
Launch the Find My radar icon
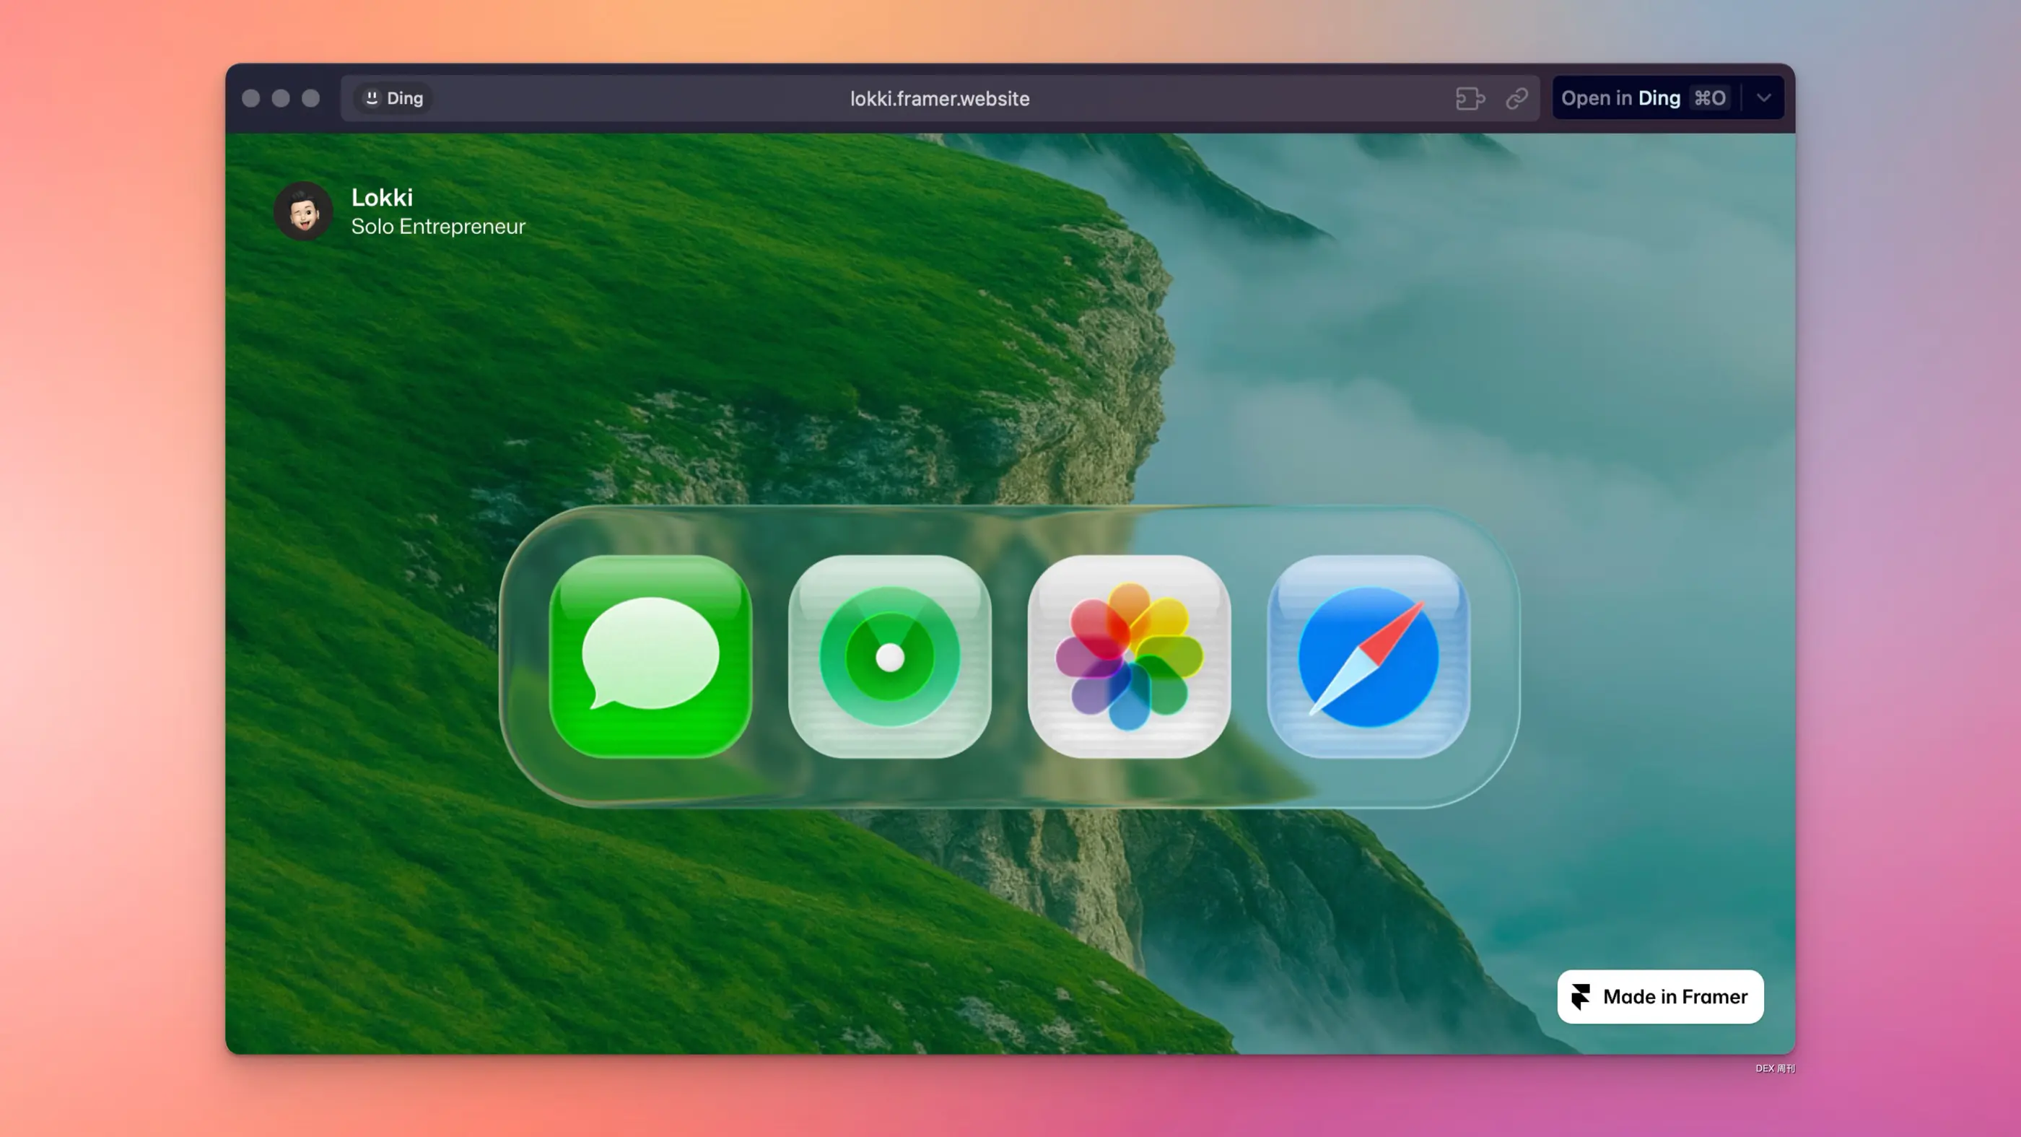click(x=889, y=656)
